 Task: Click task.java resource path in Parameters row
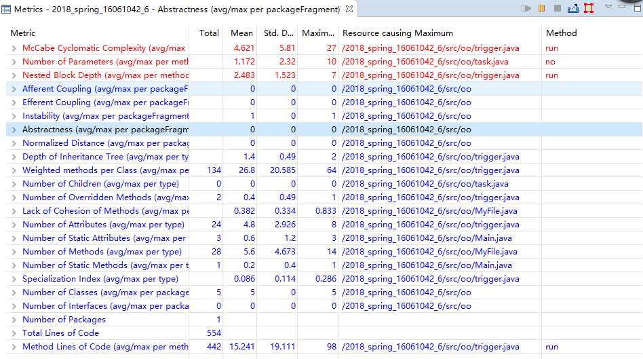[x=425, y=62]
